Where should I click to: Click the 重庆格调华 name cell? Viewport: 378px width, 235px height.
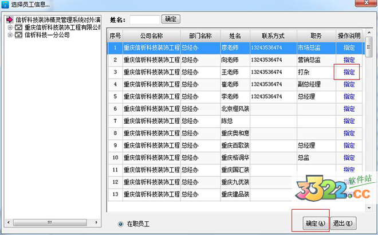point(235,158)
